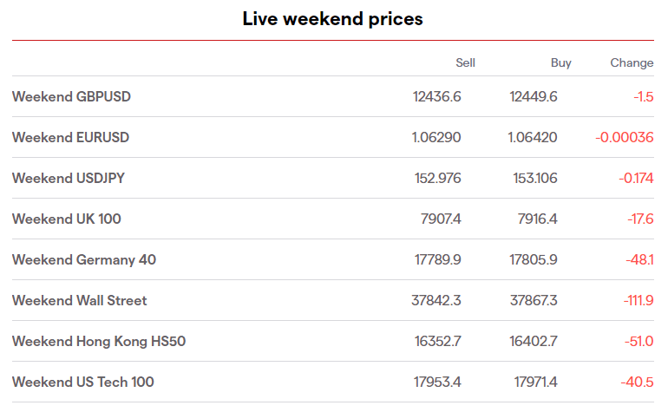Click GBPUSD buy price 12449.6
Viewport: 668px width, 412px height.
534,96
